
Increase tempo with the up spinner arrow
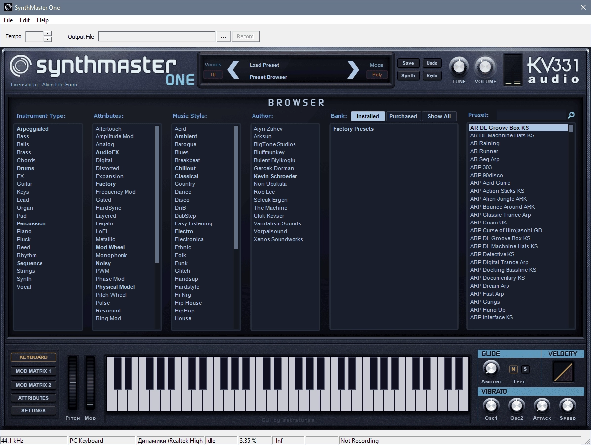(x=47, y=34)
